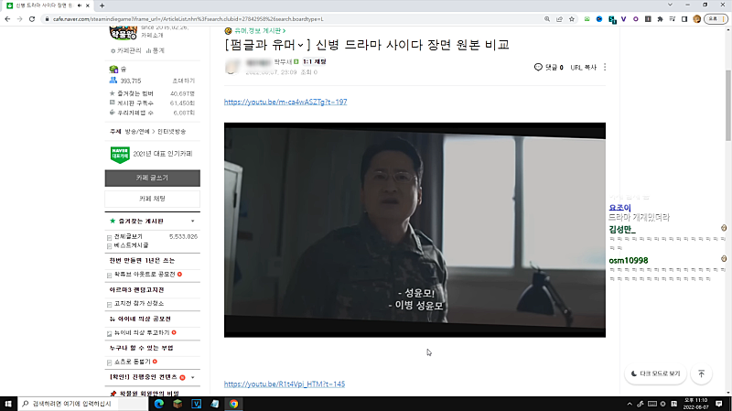This screenshot has height=411, width=732.
Task: Toggle the browser side panel icon
Action: click(x=684, y=19)
